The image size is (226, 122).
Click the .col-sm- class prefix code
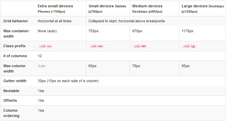tap(96, 46)
